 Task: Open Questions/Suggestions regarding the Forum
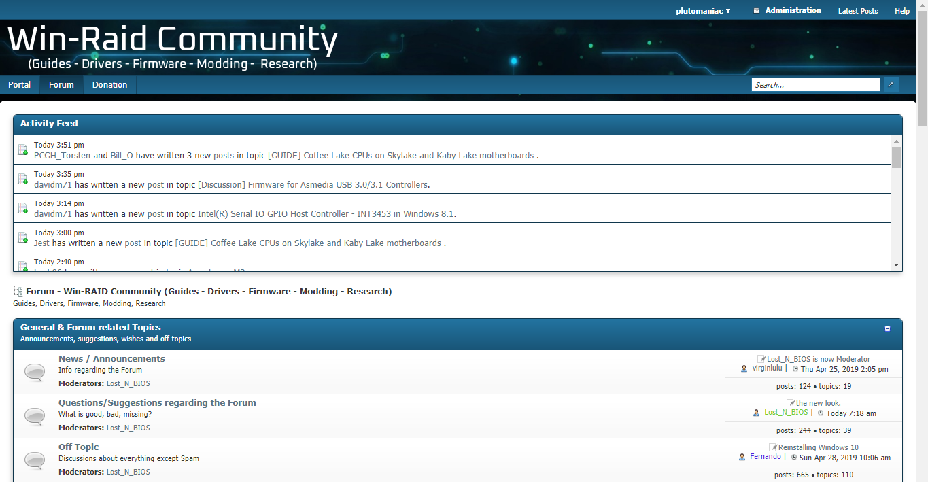(157, 403)
